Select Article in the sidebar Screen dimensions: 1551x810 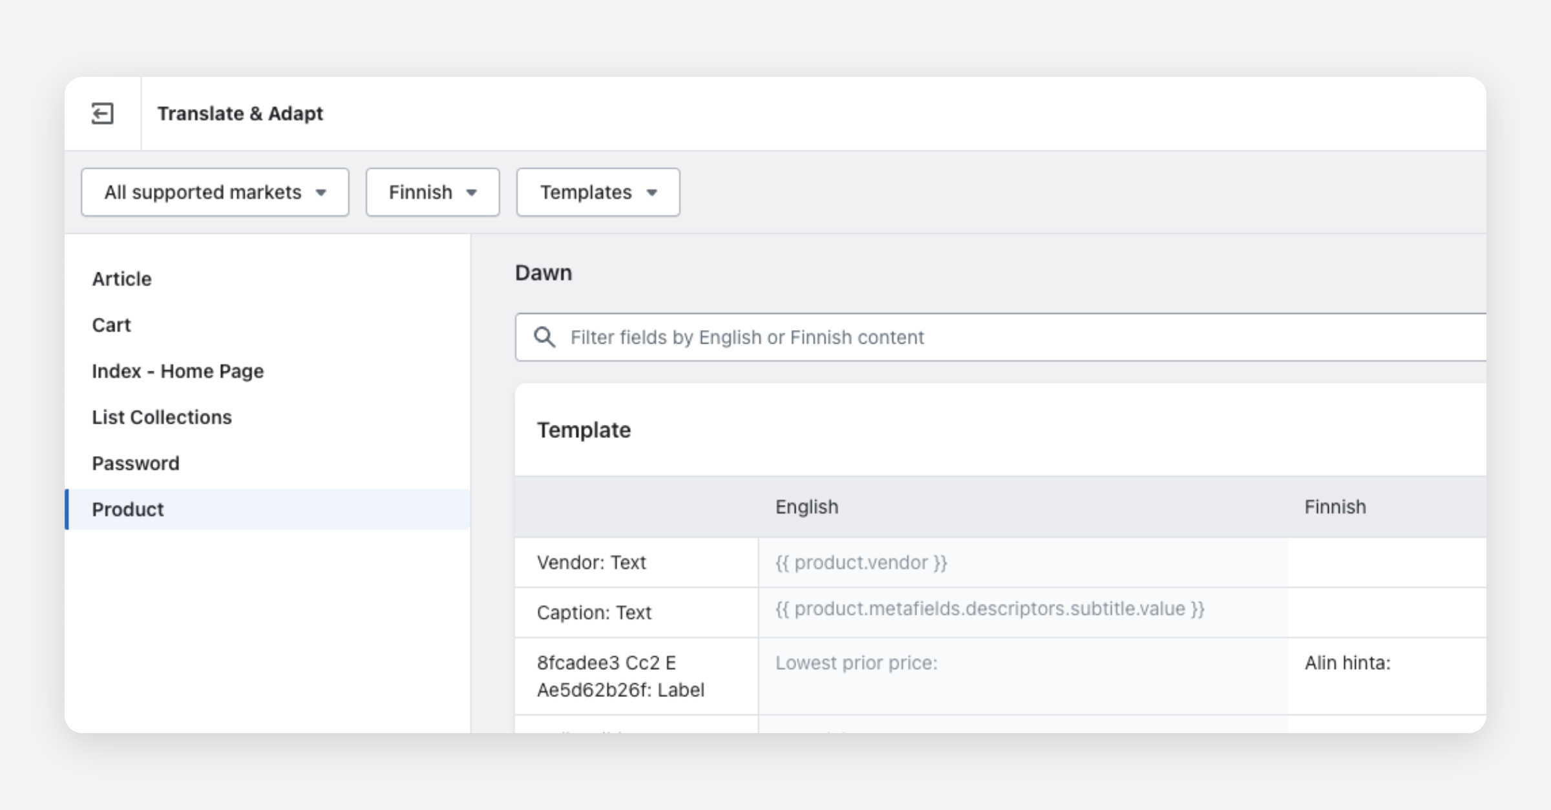coord(121,279)
